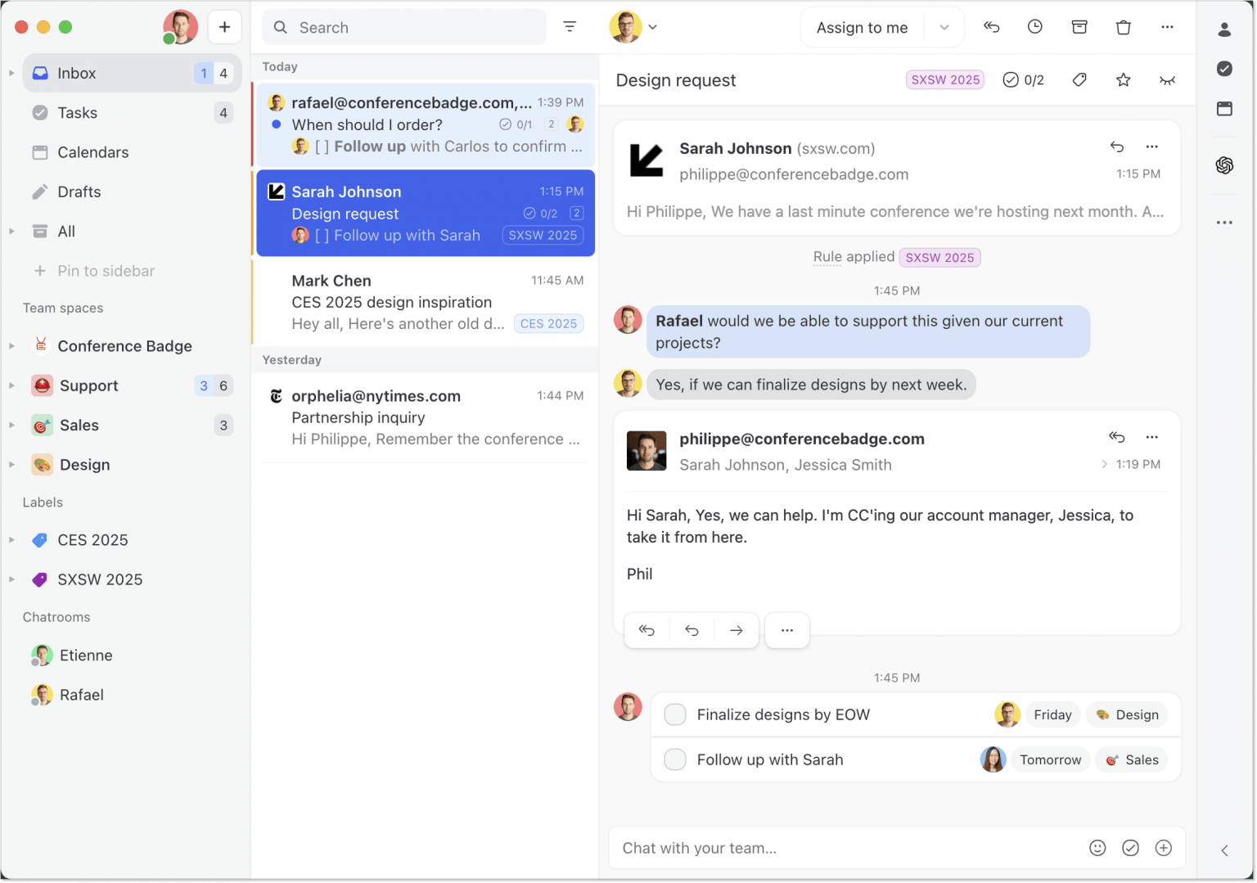
Task: Star the Design request conversation
Action: [x=1124, y=79]
